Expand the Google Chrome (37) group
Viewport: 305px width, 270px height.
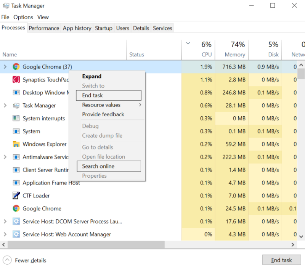click(5, 67)
